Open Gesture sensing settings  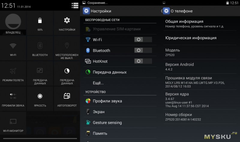pos(120,123)
